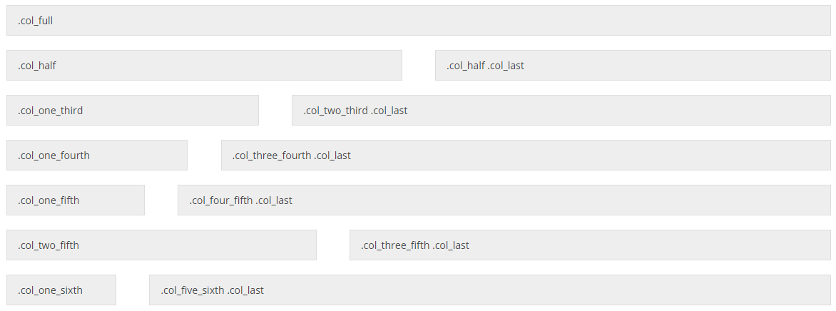Click the ".col_one_third" text label

tap(51, 111)
